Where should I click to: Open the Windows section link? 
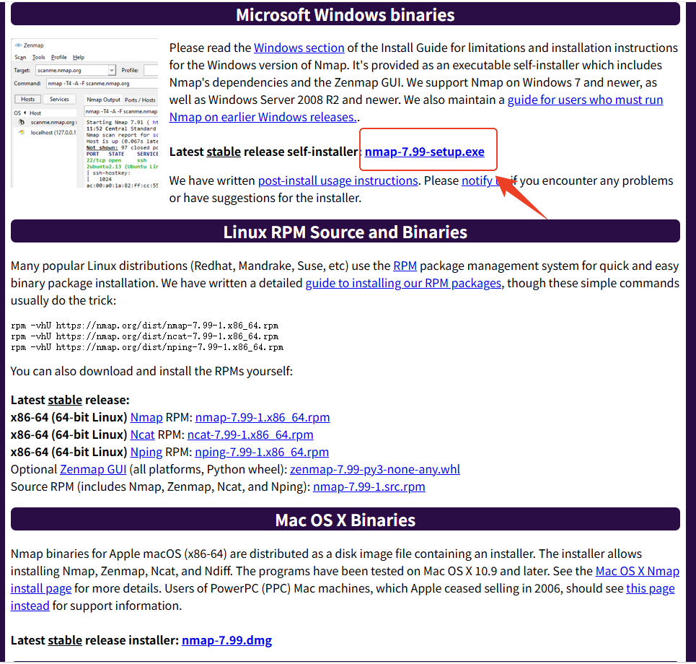(299, 48)
